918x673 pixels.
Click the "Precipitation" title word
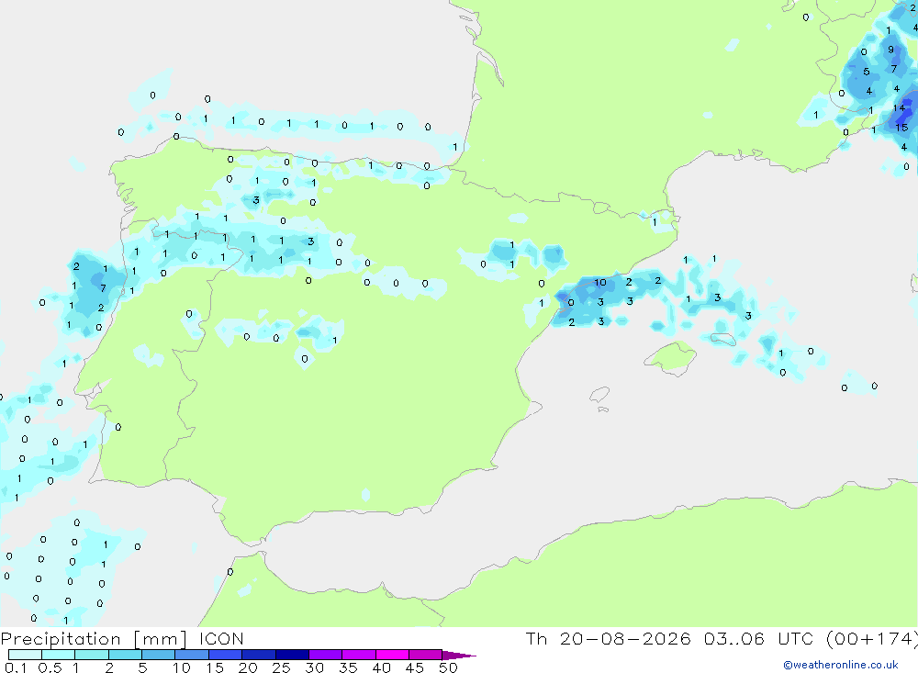pos(61,639)
